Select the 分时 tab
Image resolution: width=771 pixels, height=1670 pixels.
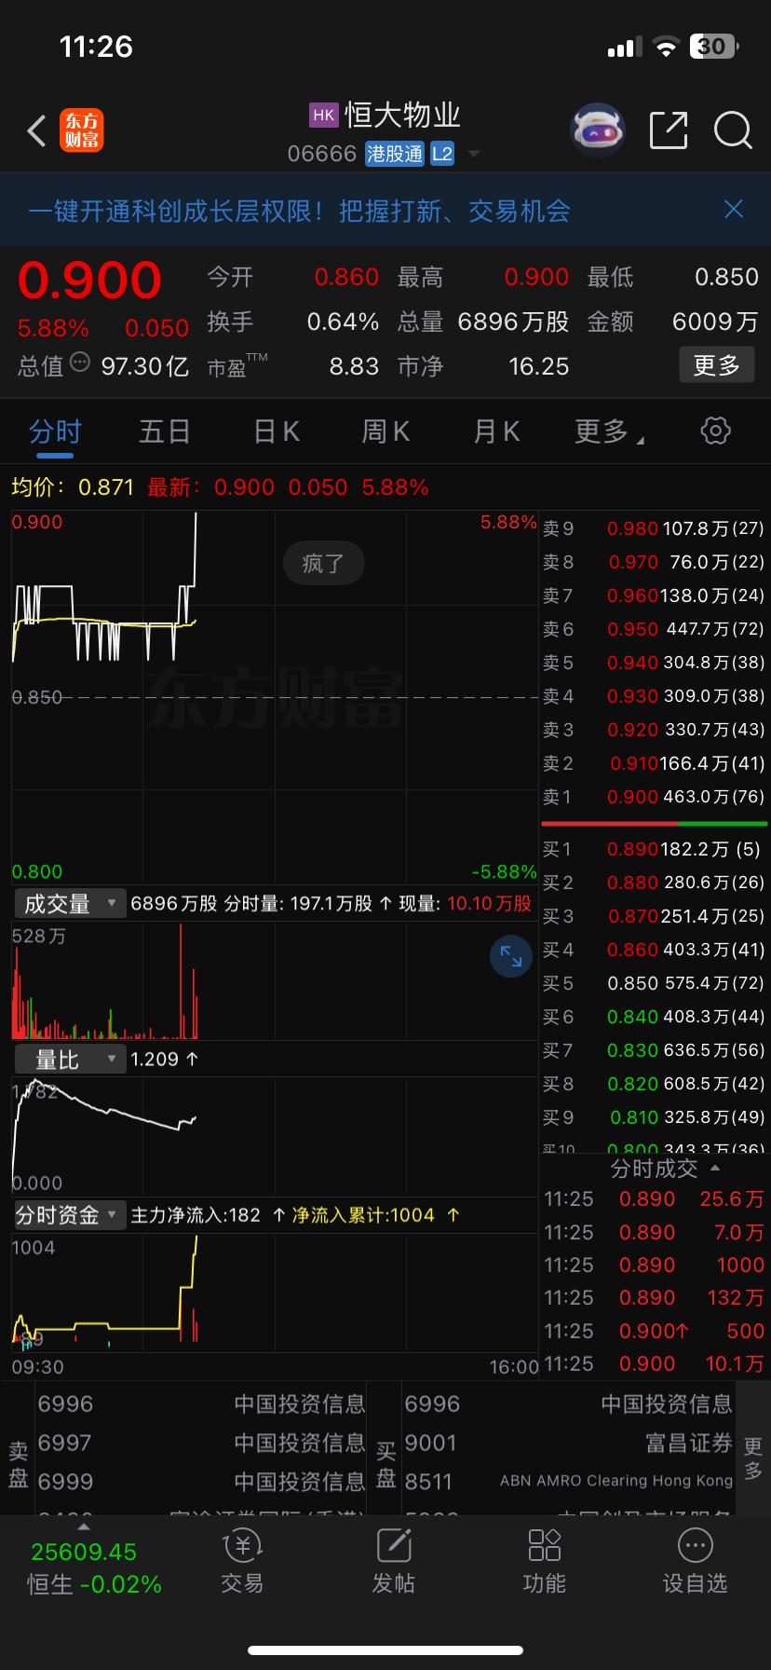click(x=55, y=431)
